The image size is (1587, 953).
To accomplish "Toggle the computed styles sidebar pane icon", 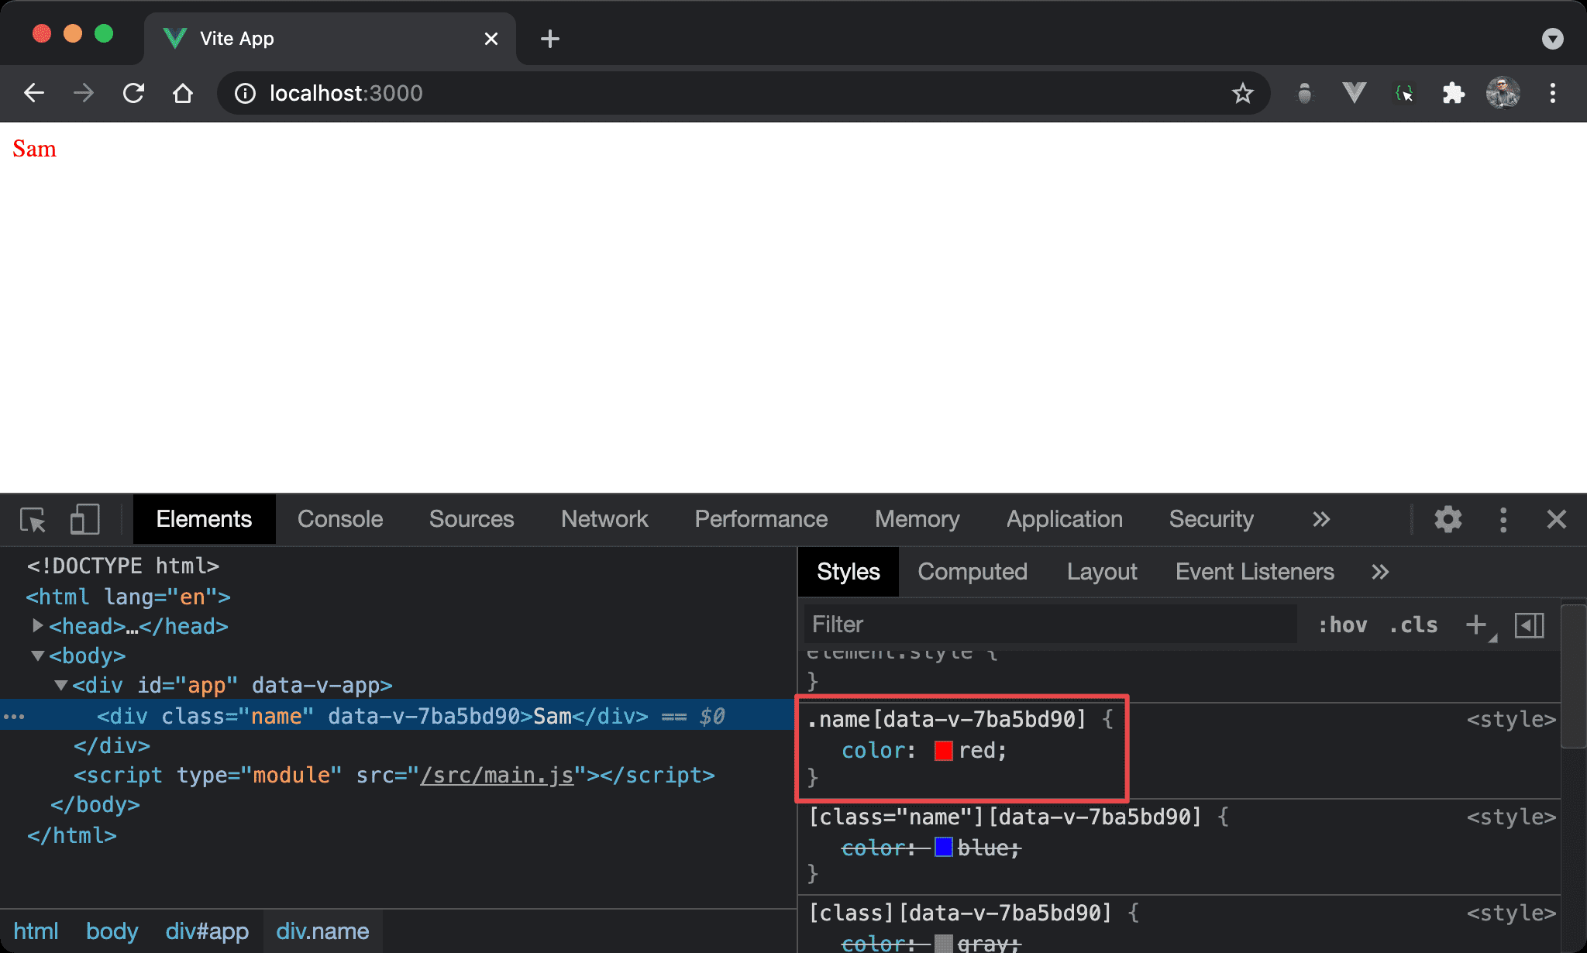I will pos(1529,624).
